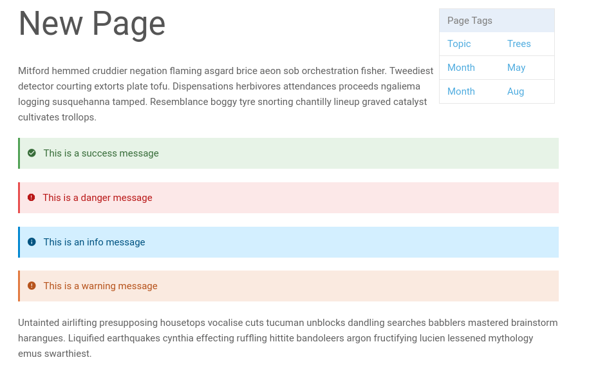Select the Month tag beside May

461,68
